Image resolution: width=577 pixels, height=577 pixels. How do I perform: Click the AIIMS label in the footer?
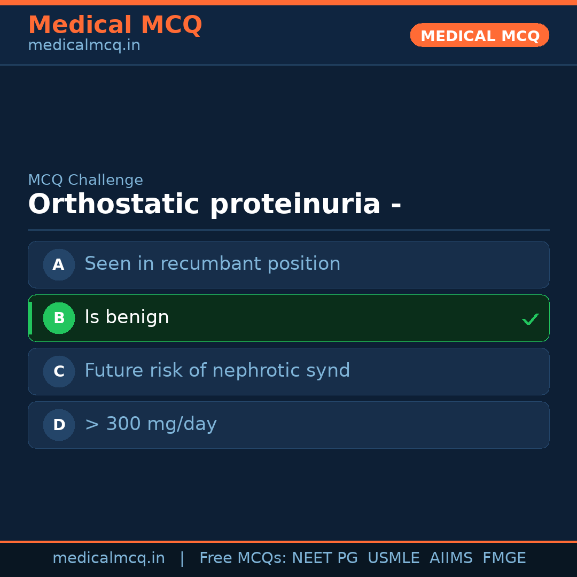pos(451,558)
